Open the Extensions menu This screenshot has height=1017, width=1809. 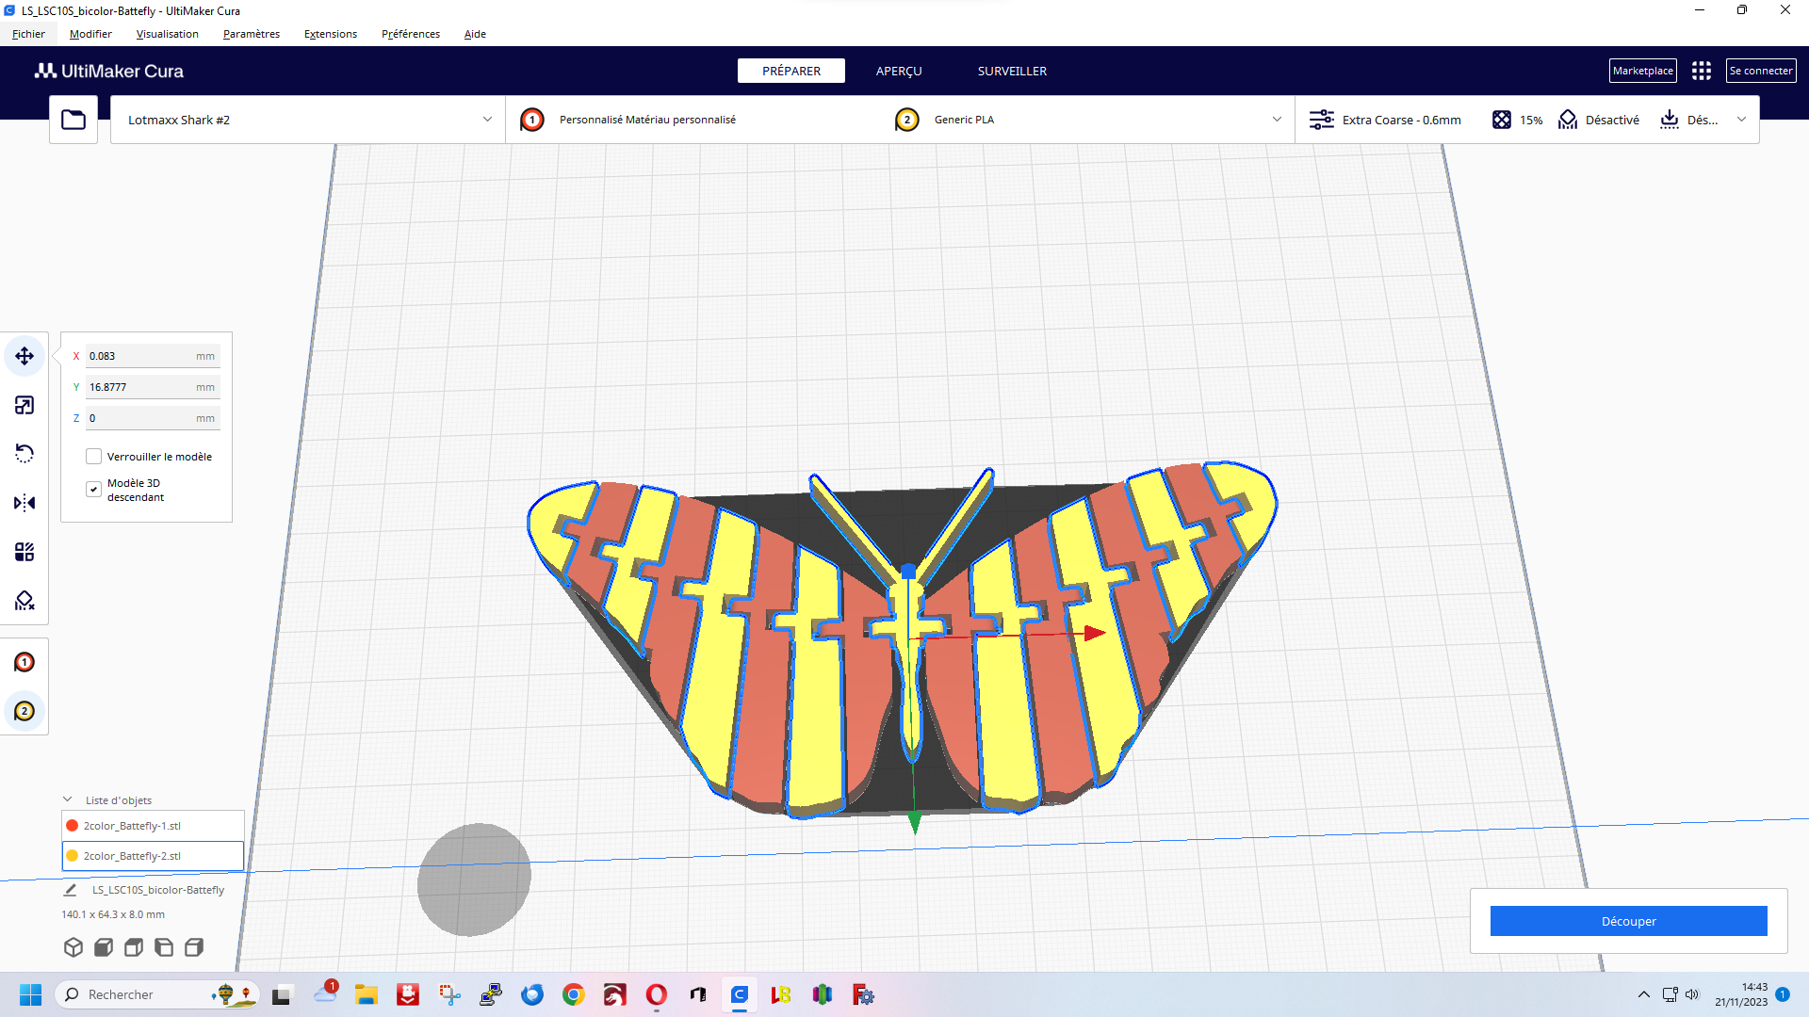tap(330, 34)
